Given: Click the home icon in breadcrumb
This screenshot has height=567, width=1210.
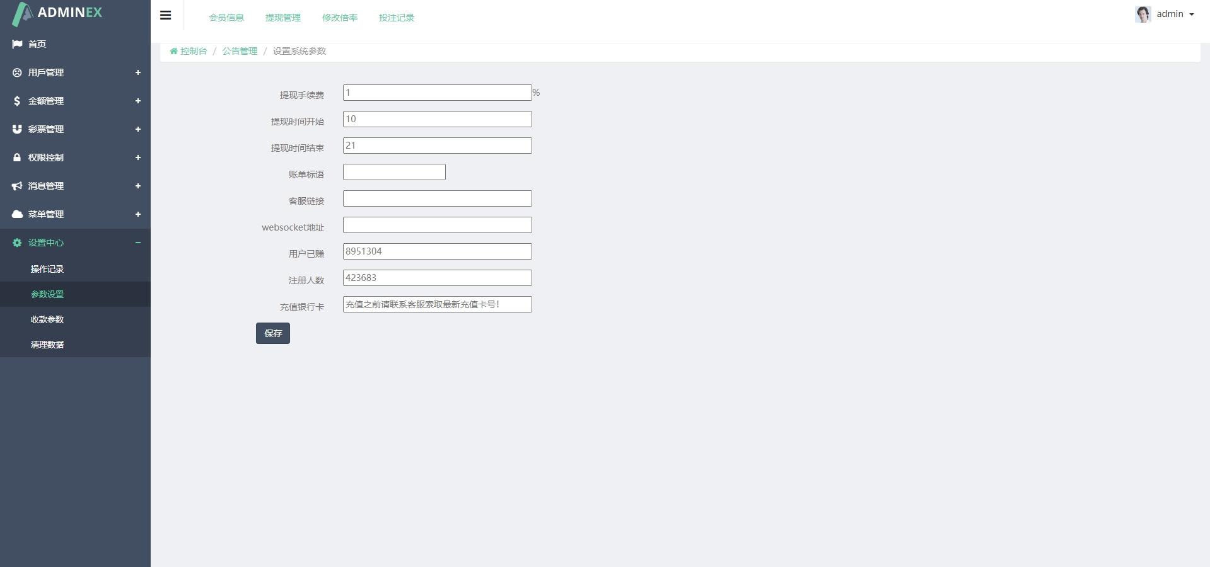Looking at the screenshot, I should [173, 51].
